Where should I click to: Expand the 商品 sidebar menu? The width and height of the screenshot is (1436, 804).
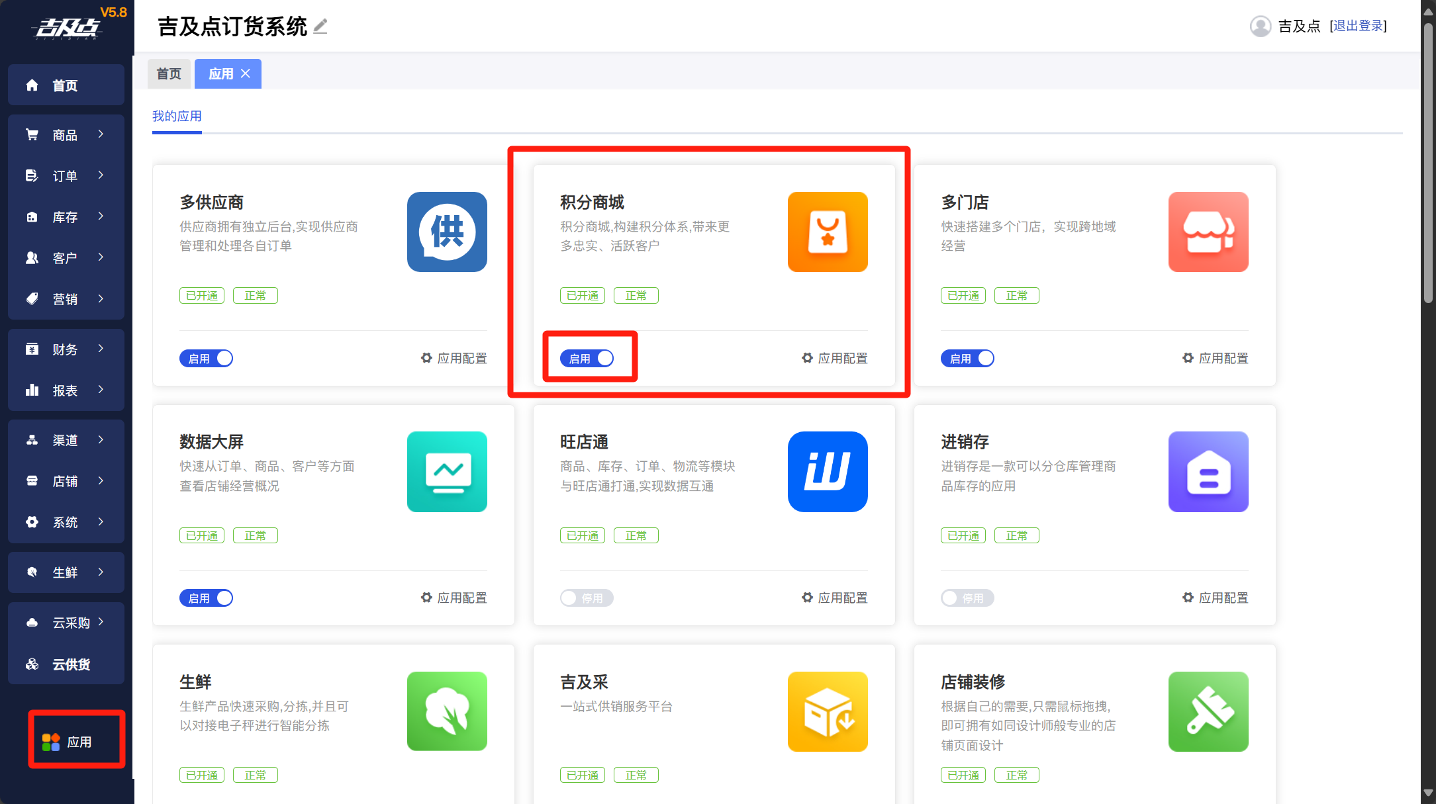click(x=66, y=135)
